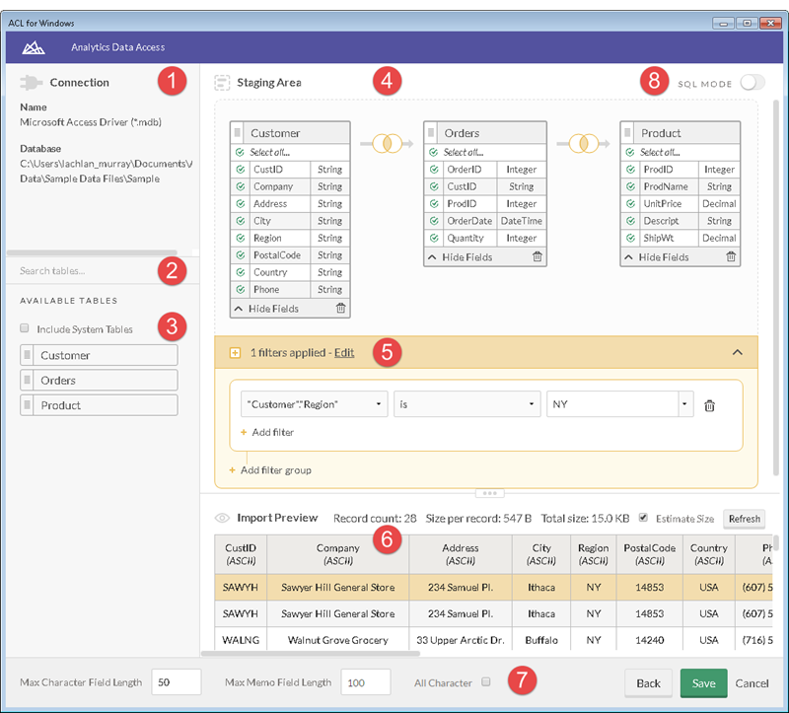Click the '14240' postal code cell
789x713 pixels.
point(649,640)
